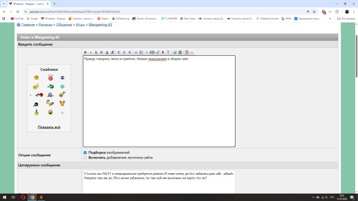Open the help icon in the editor toolbar
The width and height of the screenshot is (358, 201).
186,52
